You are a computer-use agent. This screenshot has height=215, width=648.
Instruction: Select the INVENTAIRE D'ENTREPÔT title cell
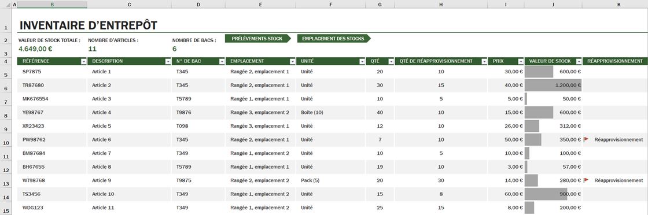pos(88,25)
